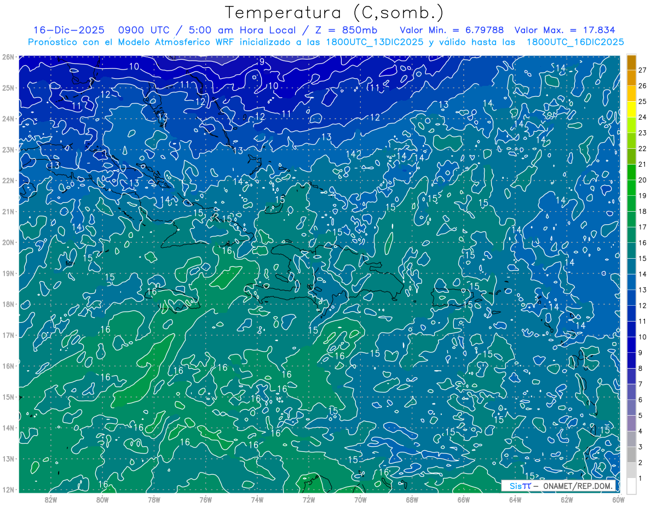Screen dimensions: 657x507
Task: Click the '26N' latitude axis label
Action: (8, 56)
